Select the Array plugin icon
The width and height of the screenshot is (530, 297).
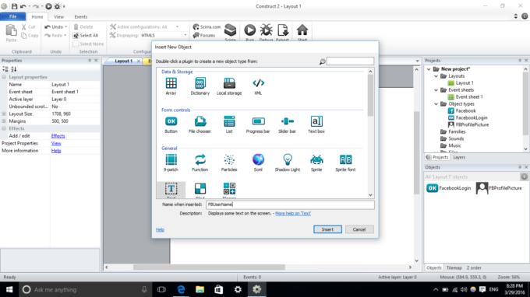tap(171, 83)
